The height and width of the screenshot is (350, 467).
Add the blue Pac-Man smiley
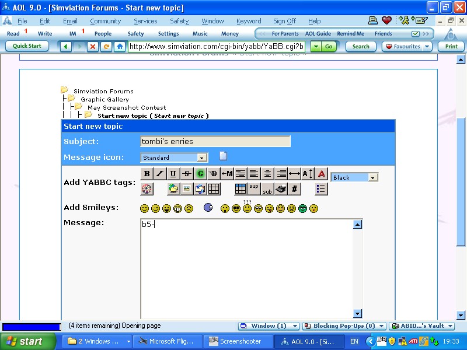click(208, 207)
